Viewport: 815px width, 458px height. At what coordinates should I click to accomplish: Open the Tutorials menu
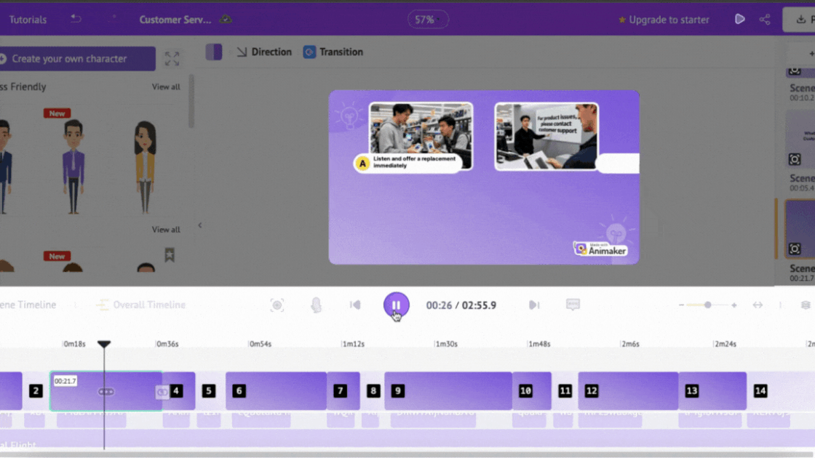(x=28, y=20)
